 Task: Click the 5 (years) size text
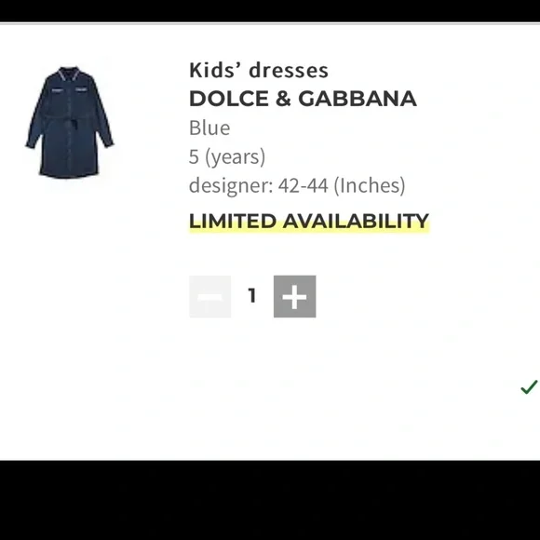(x=227, y=156)
